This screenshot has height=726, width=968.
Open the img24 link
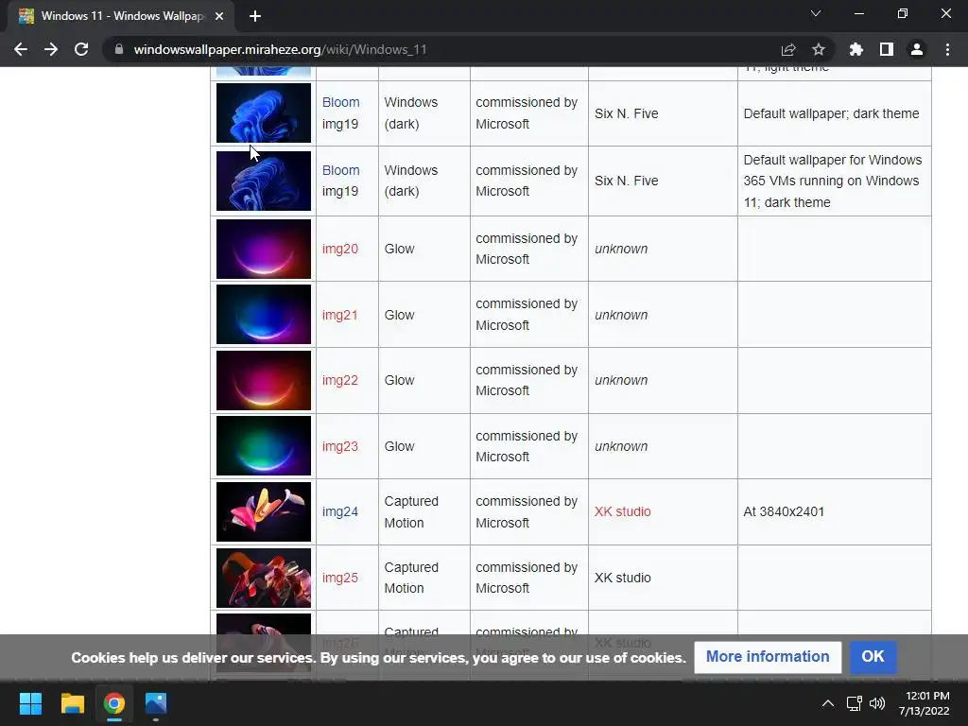(x=340, y=511)
